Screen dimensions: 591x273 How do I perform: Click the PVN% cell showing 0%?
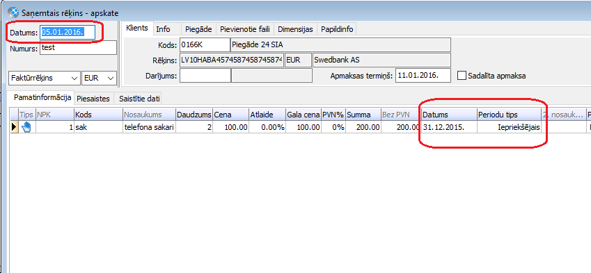coord(333,128)
